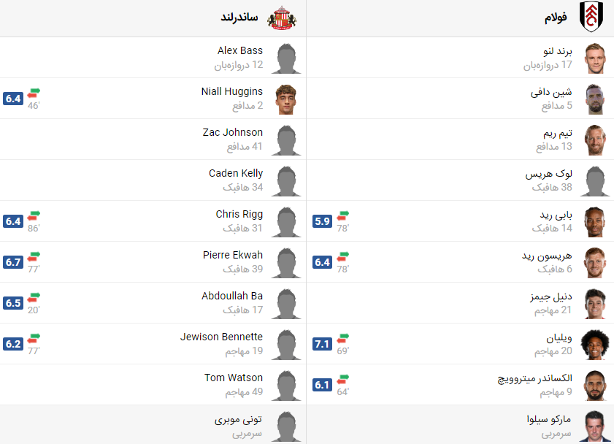
Task: Click Mitrović's substitution arrows icon
Action: 343,379
